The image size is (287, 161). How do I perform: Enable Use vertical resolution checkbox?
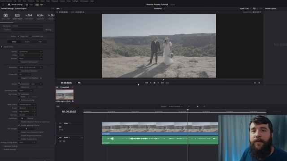coord(19,71)
